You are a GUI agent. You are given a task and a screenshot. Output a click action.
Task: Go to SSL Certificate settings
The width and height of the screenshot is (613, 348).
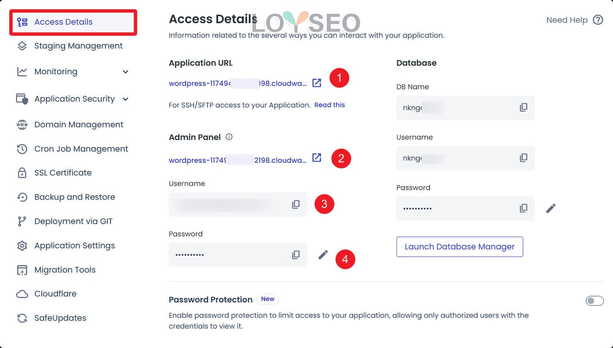63,173
